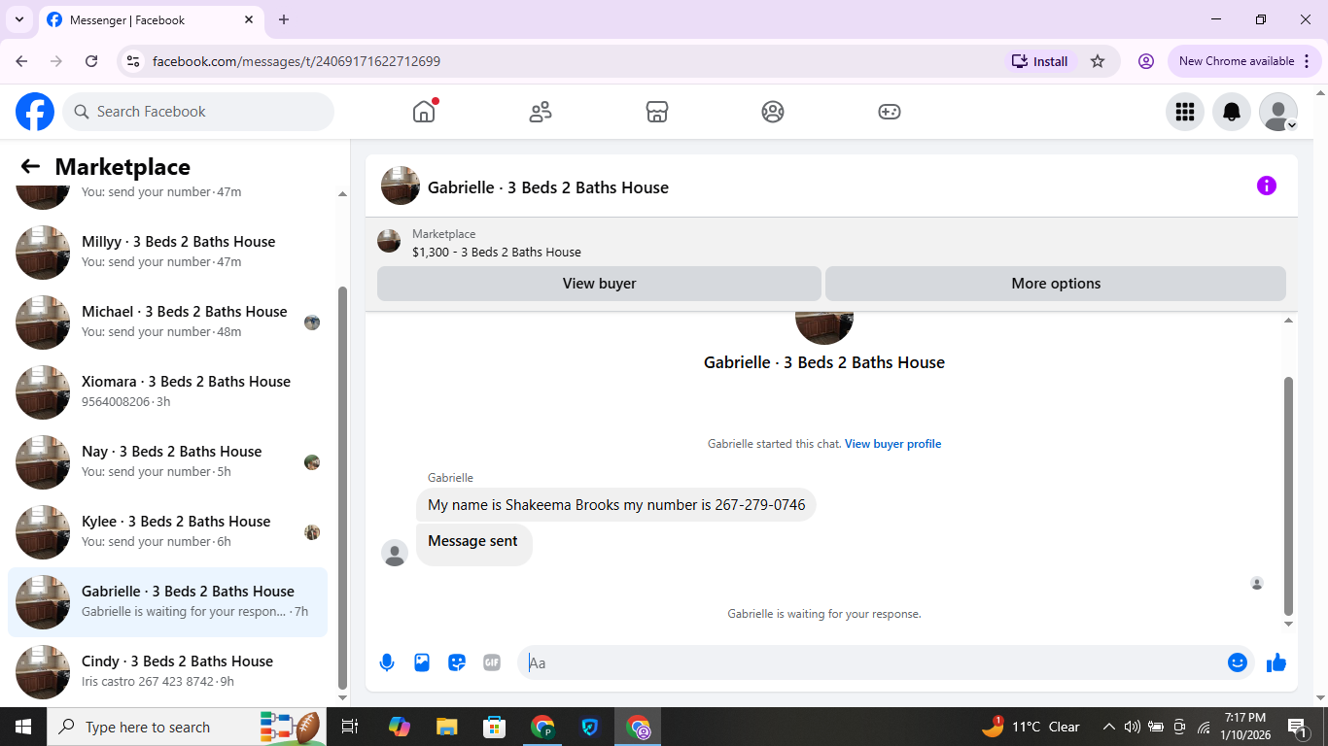Viewport: 1328px width, 746px height.
Task: Open the Xiomara conversation
Action: (167, 392)
